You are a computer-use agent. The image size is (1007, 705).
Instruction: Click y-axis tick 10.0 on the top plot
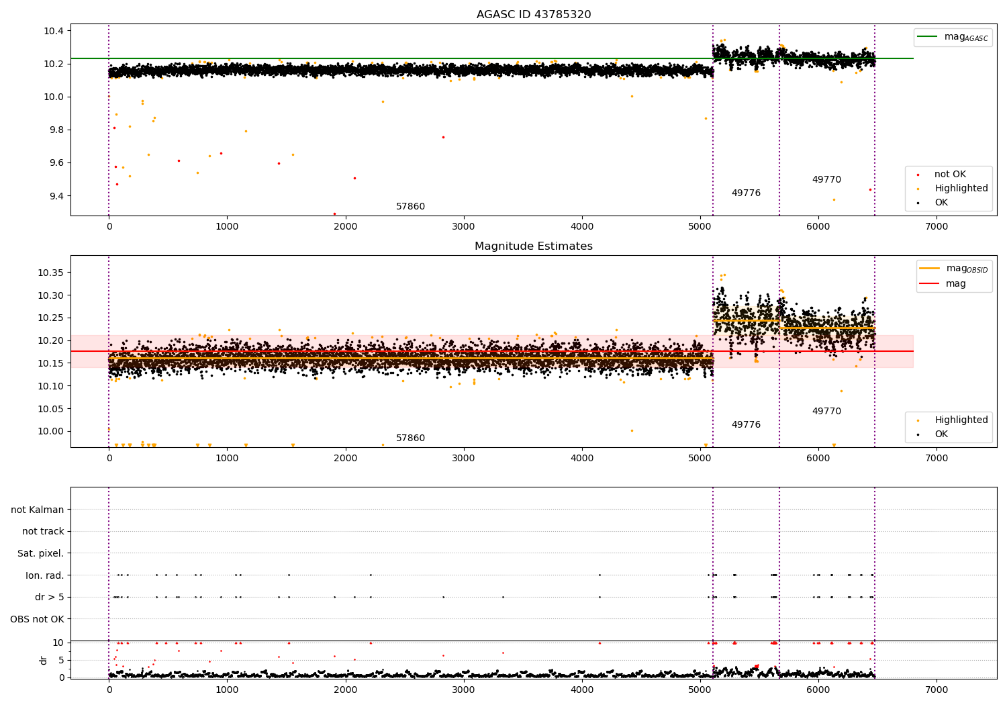click(x=54, y=97)
